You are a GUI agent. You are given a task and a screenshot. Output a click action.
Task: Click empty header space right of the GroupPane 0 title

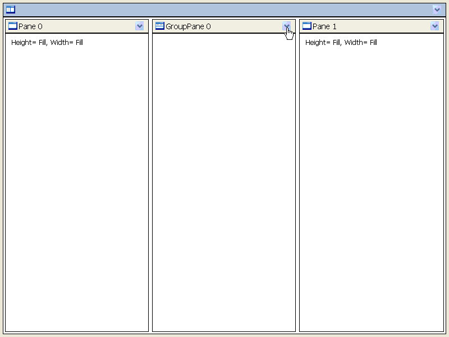pyautogui.click(x=247, y=26)
